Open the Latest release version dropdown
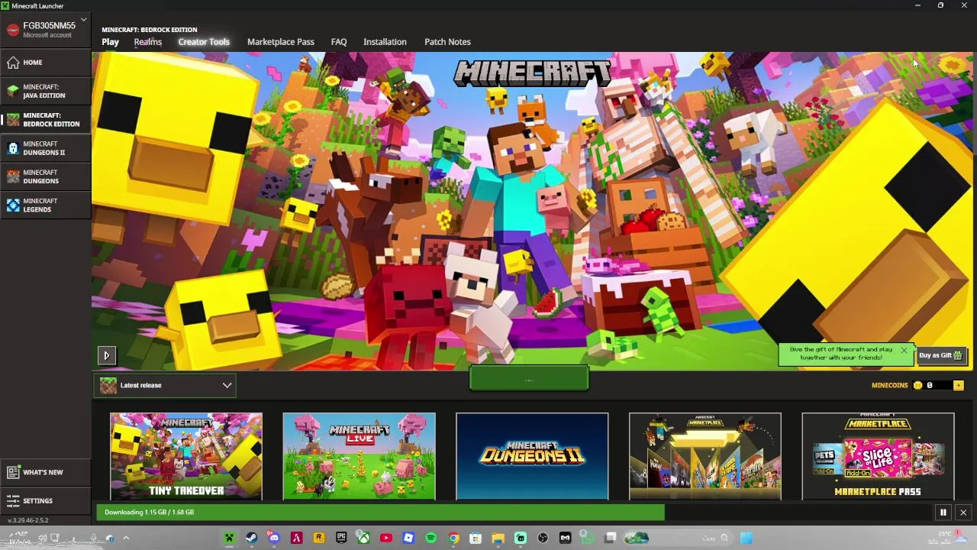The height and width of the screenshot is (550, 977). (x=166, y=385)
